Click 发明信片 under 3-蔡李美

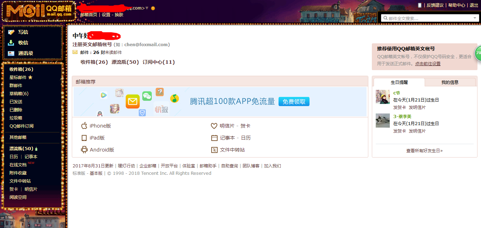[417, 131]
